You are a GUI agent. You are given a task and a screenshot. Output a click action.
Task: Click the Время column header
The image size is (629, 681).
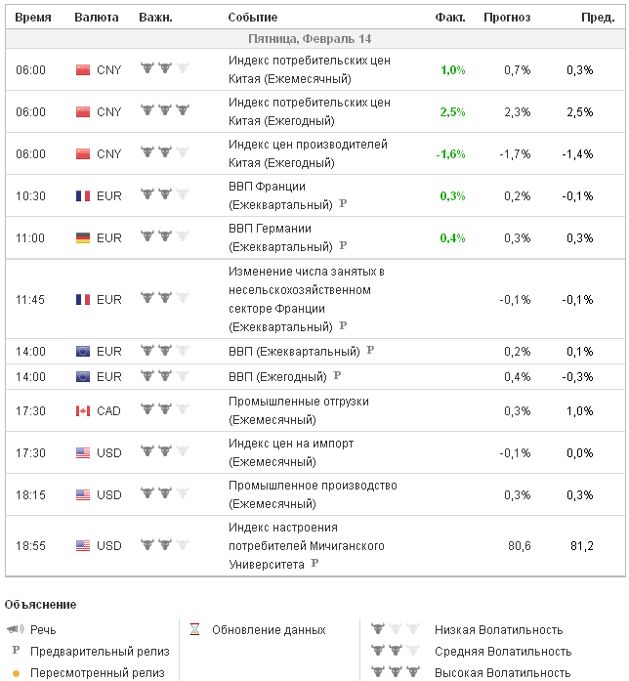(33, 18)
